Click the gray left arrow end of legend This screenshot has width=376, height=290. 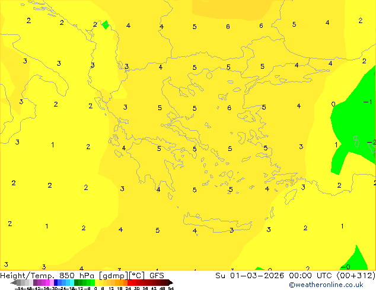click(13, 283)
